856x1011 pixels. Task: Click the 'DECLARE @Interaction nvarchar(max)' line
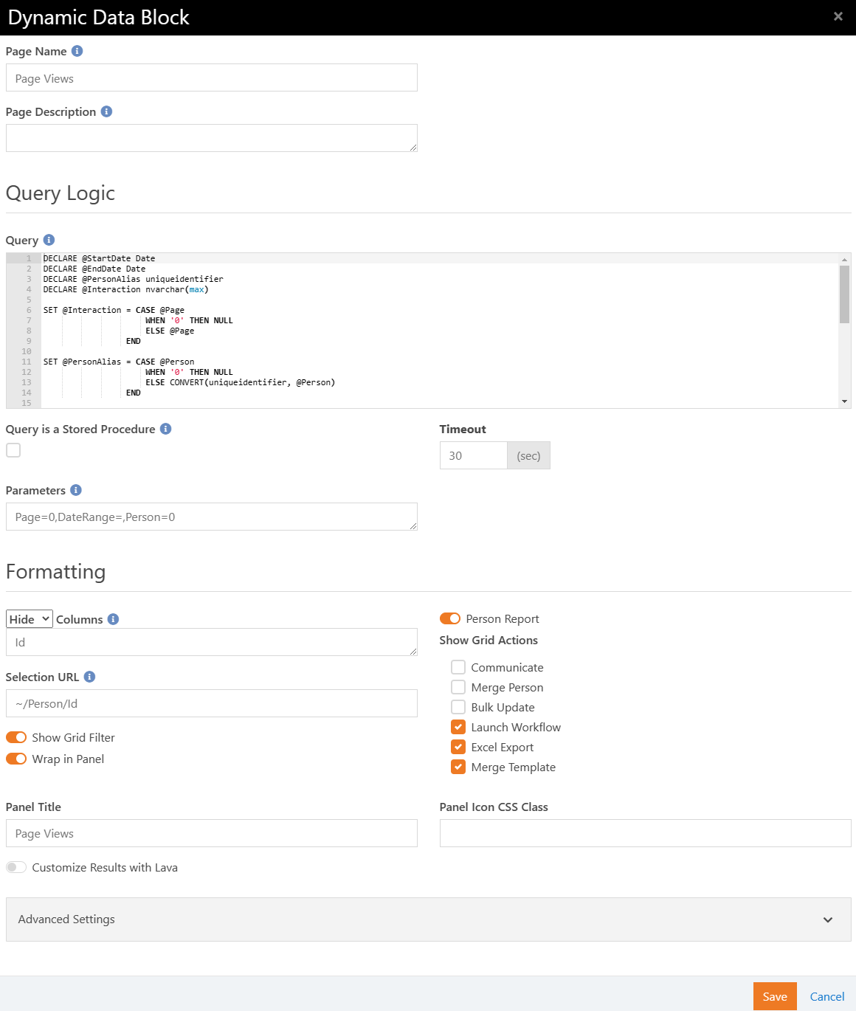click(x=125, y=289)
